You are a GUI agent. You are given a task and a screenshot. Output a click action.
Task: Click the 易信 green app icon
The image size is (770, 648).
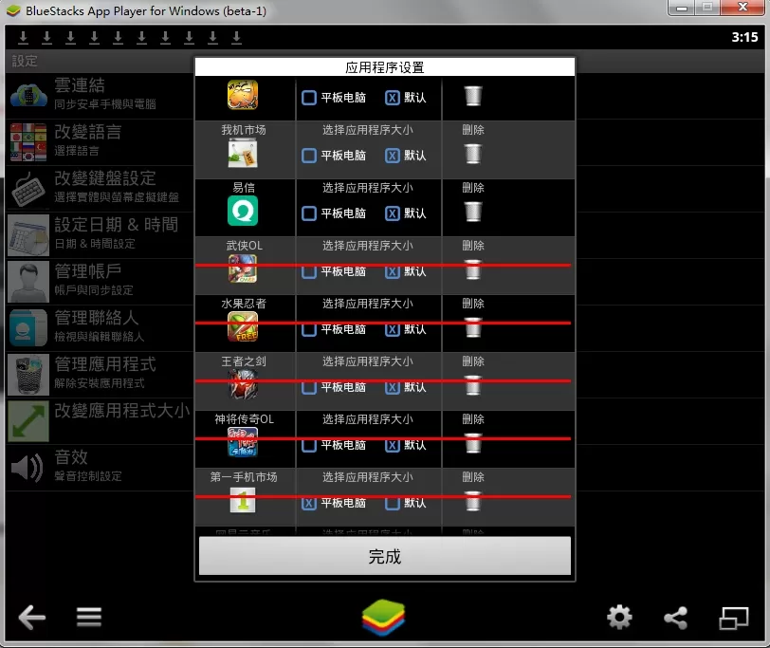coord(243,211)
